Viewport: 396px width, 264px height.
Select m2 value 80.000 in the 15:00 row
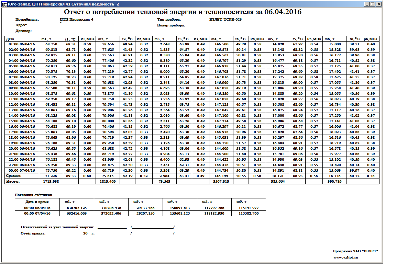pos(108,121)
